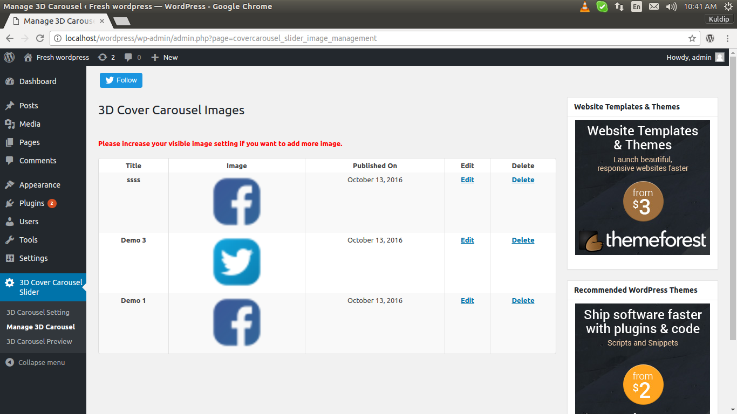This screenshot has height=414, width=737.
Task: Open Comments in the sidebar
Action: (x=38, y=161)
